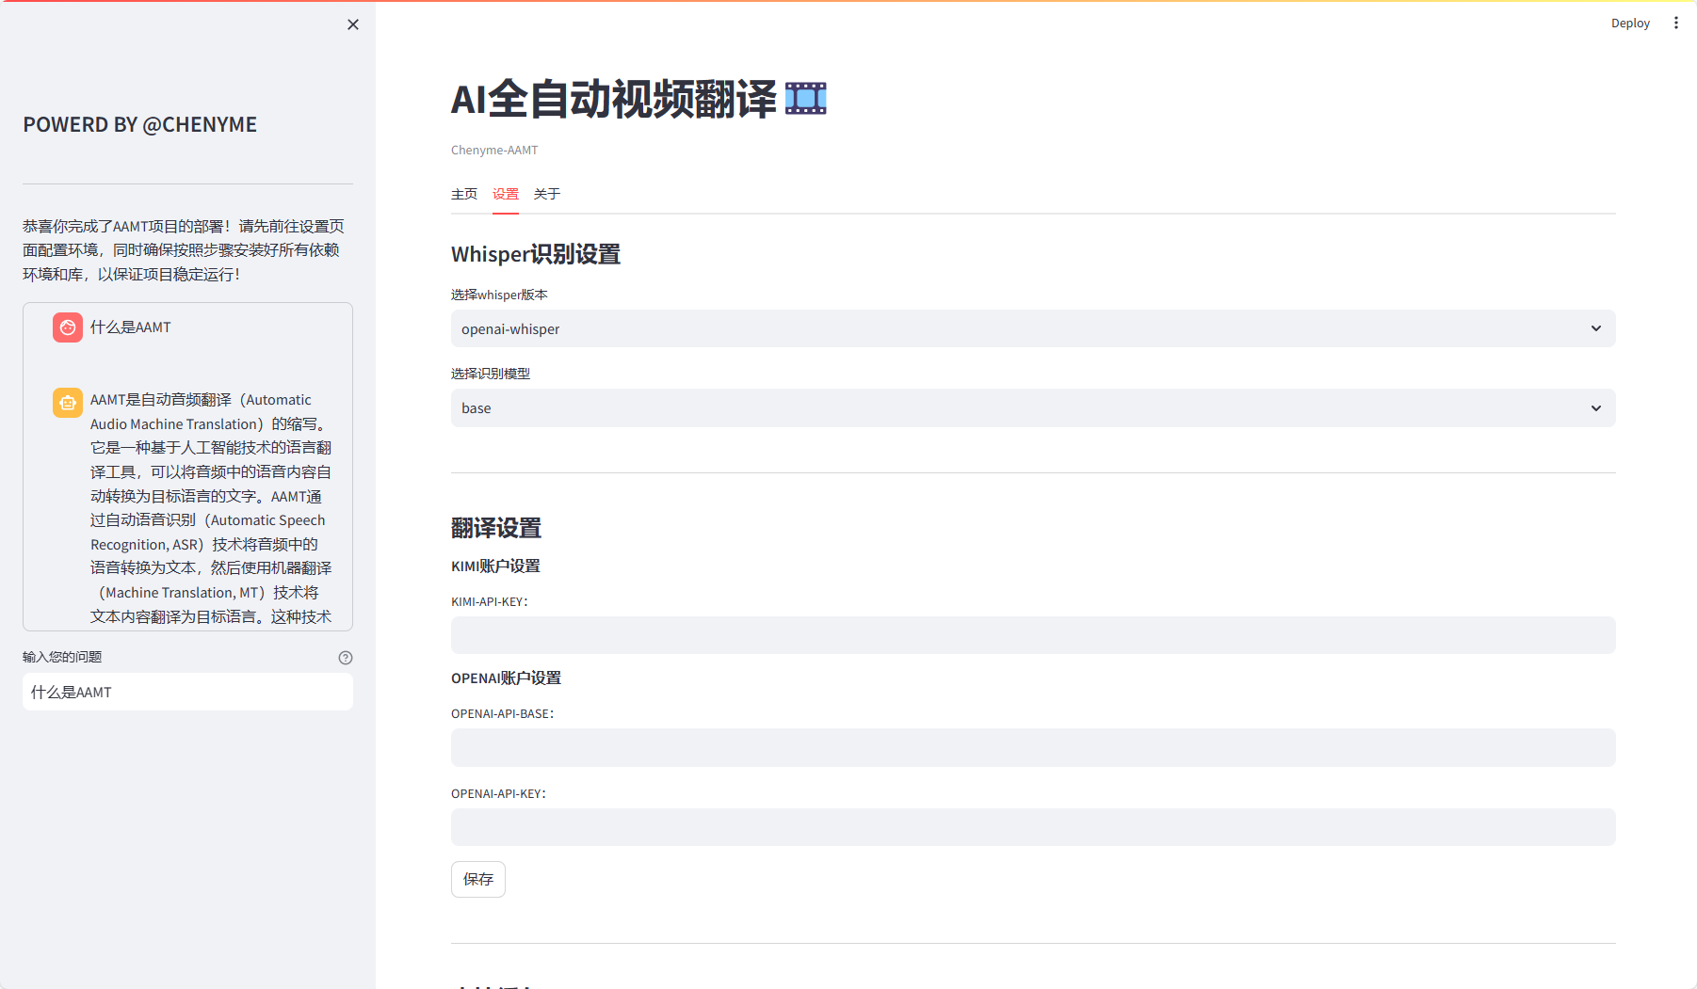
Task: Click the film strip emoji in title
Action: click(806, 99)
